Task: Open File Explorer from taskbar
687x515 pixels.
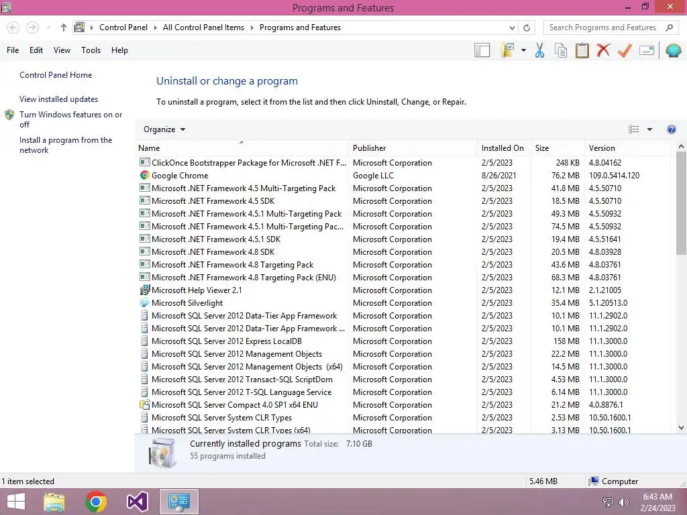Action: (54, 502)
